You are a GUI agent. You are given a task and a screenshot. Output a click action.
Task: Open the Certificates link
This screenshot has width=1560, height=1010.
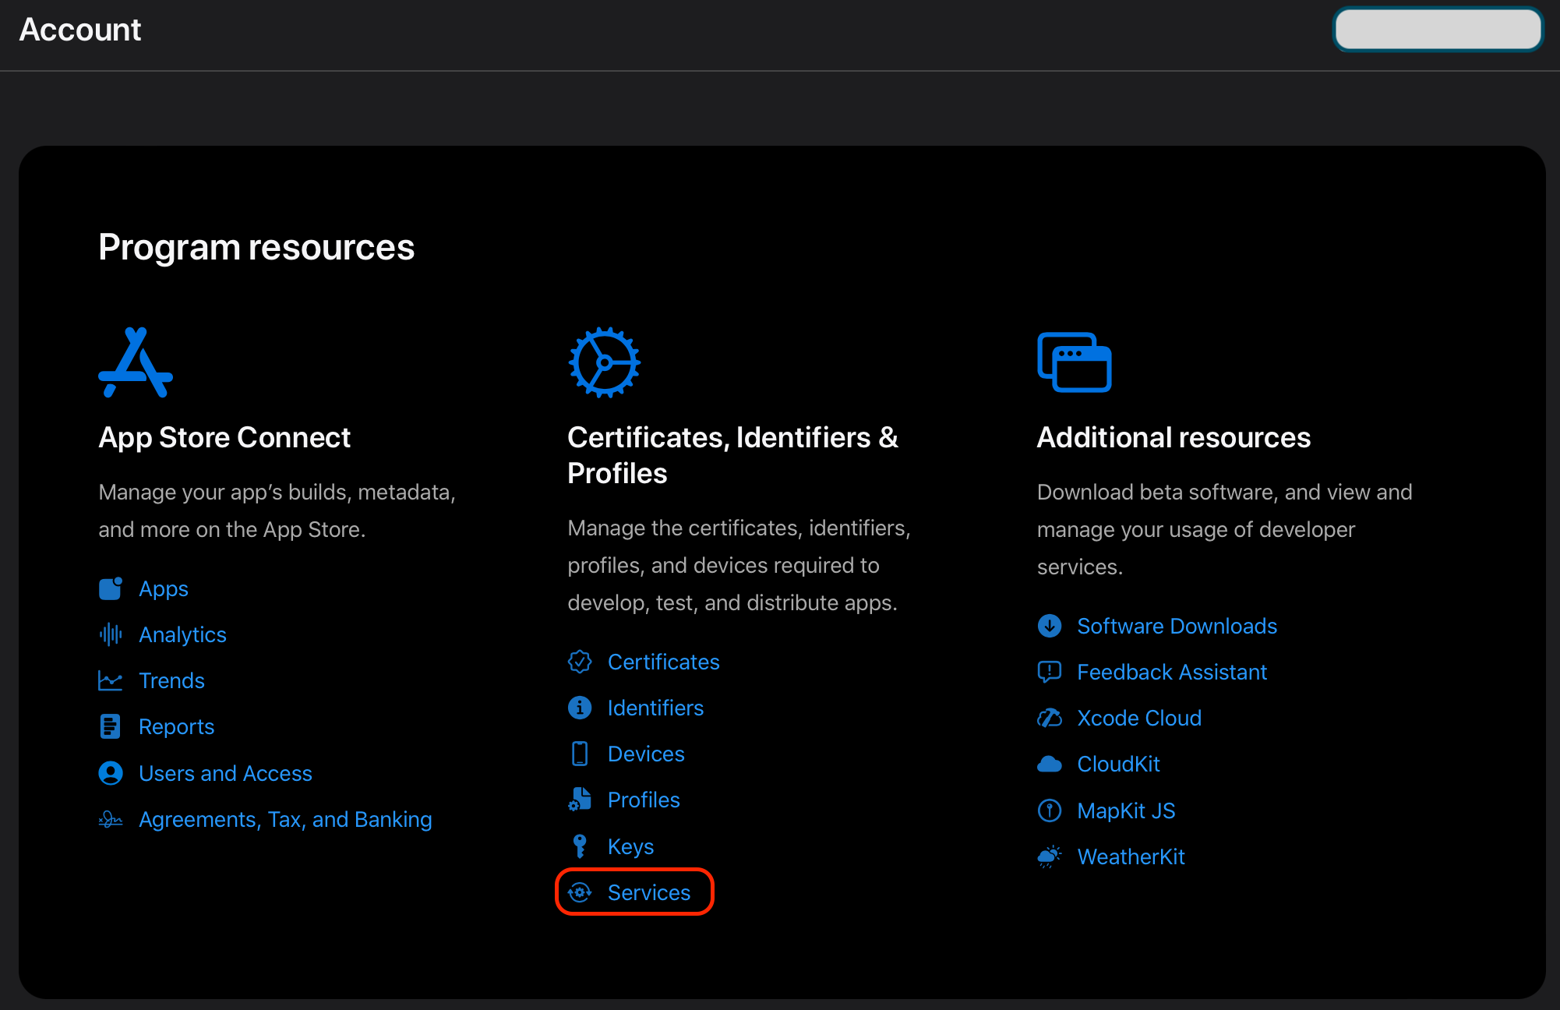[x=663, y=662]
